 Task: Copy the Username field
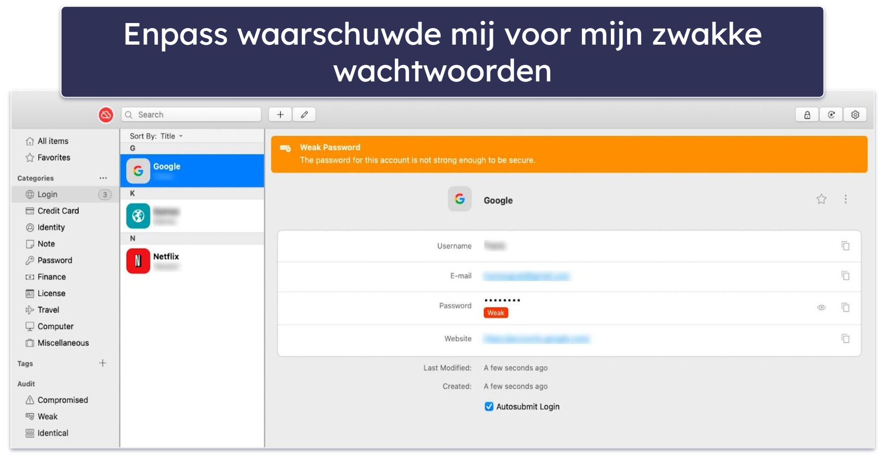[x=845, y=246]
